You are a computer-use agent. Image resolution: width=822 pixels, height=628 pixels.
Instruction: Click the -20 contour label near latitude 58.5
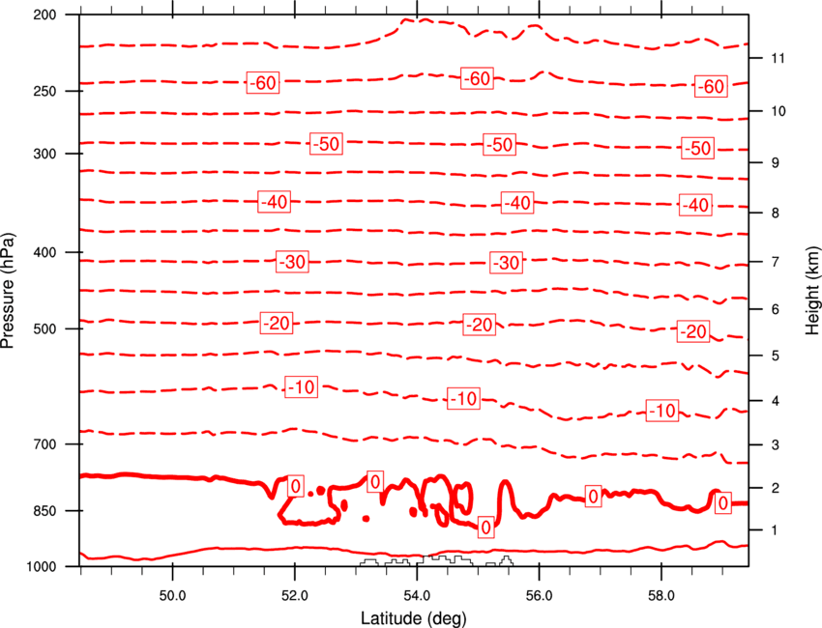tap(693, 331)
